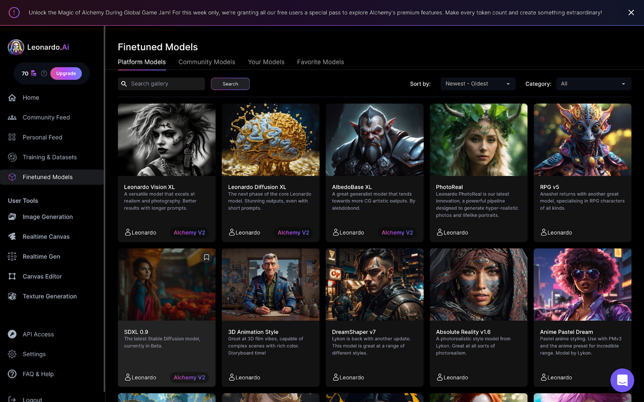
Task: Click the Home house icon
Action: (12, 98)
